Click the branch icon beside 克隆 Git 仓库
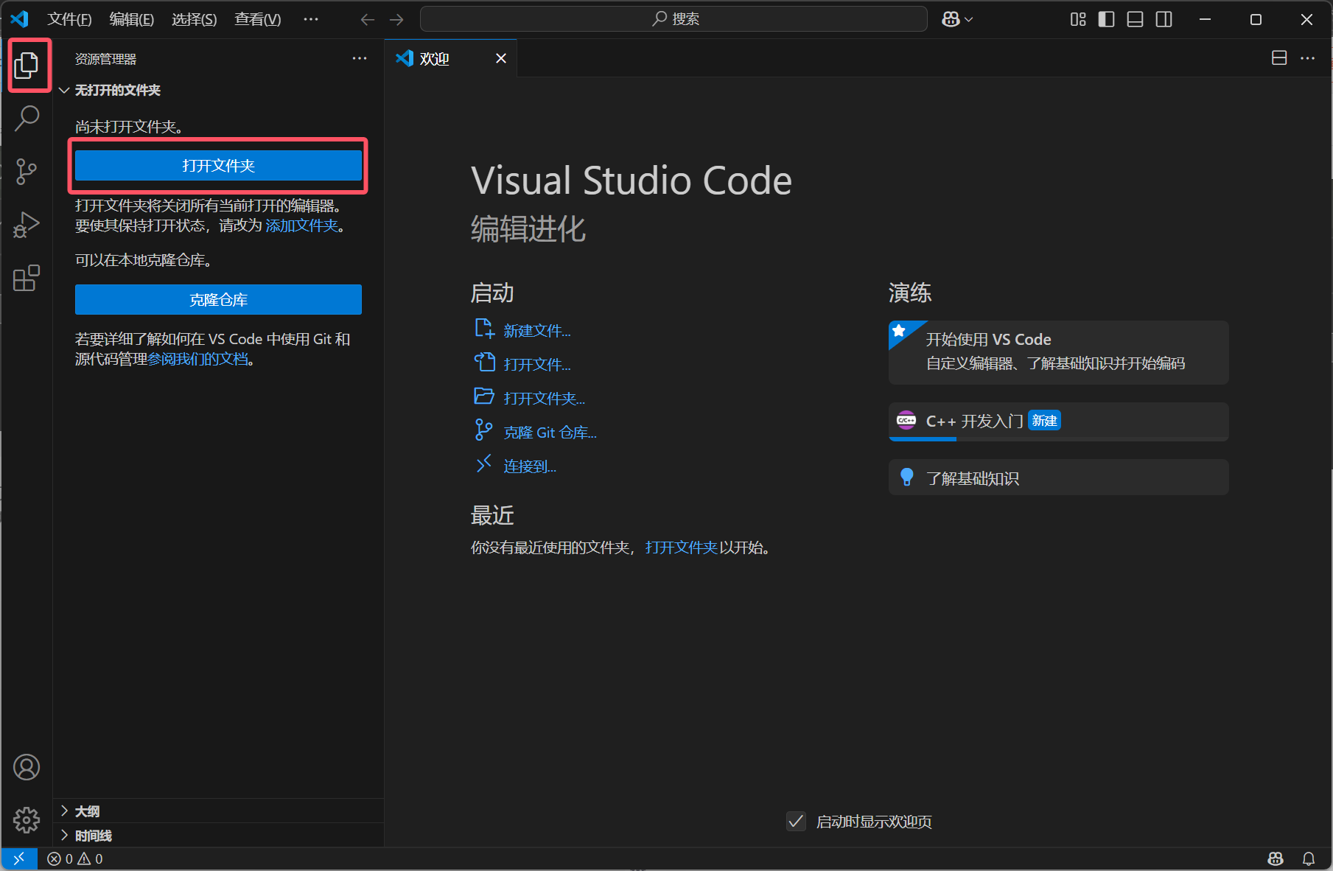The width and height of the screenshot is (1333, 871). click(484, 430)
